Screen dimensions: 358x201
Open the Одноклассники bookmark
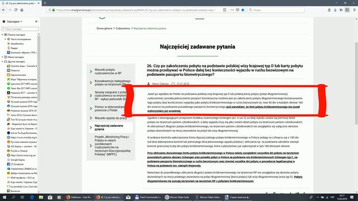[16, 75]
